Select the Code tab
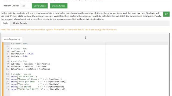This screenshot has height=96, width=172. pos(5,23)
